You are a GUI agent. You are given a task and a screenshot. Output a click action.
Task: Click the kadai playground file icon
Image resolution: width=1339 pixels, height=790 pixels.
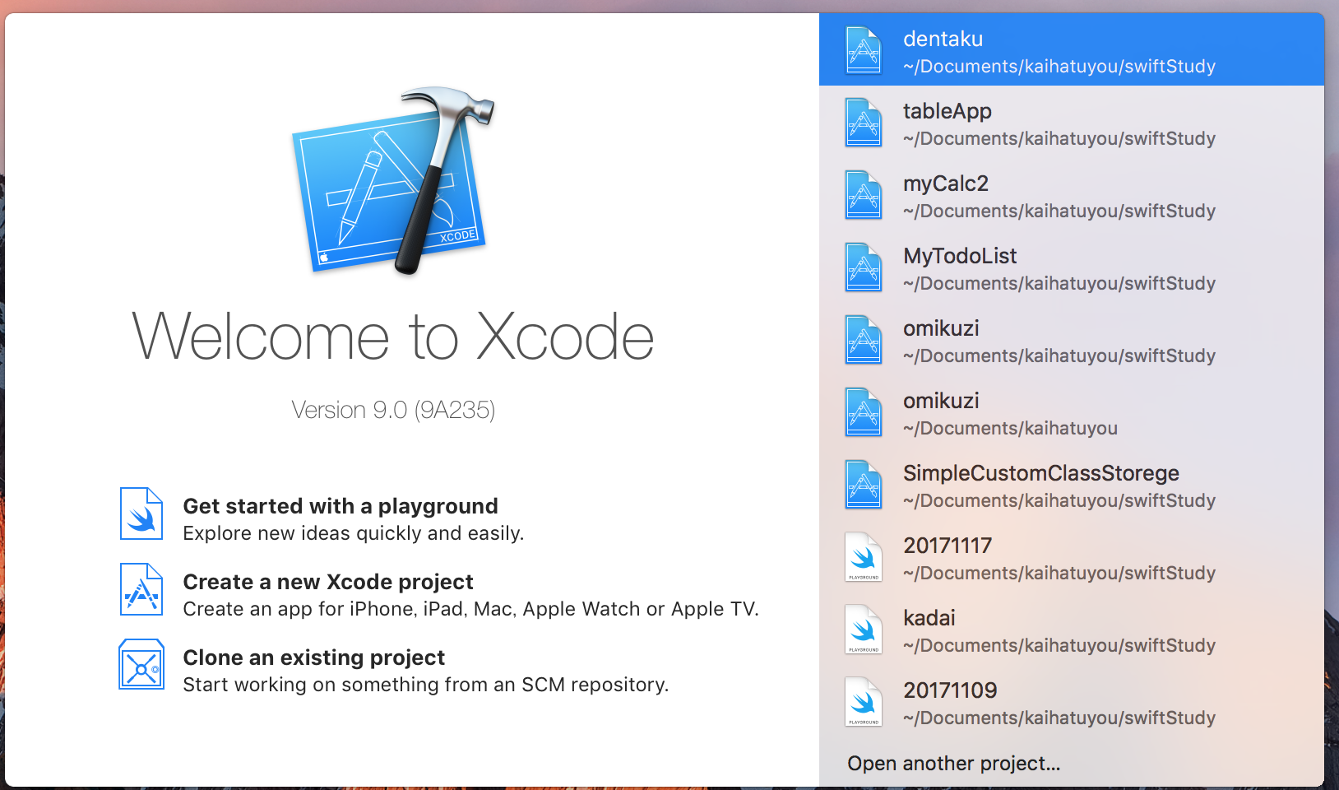[864, 630]
